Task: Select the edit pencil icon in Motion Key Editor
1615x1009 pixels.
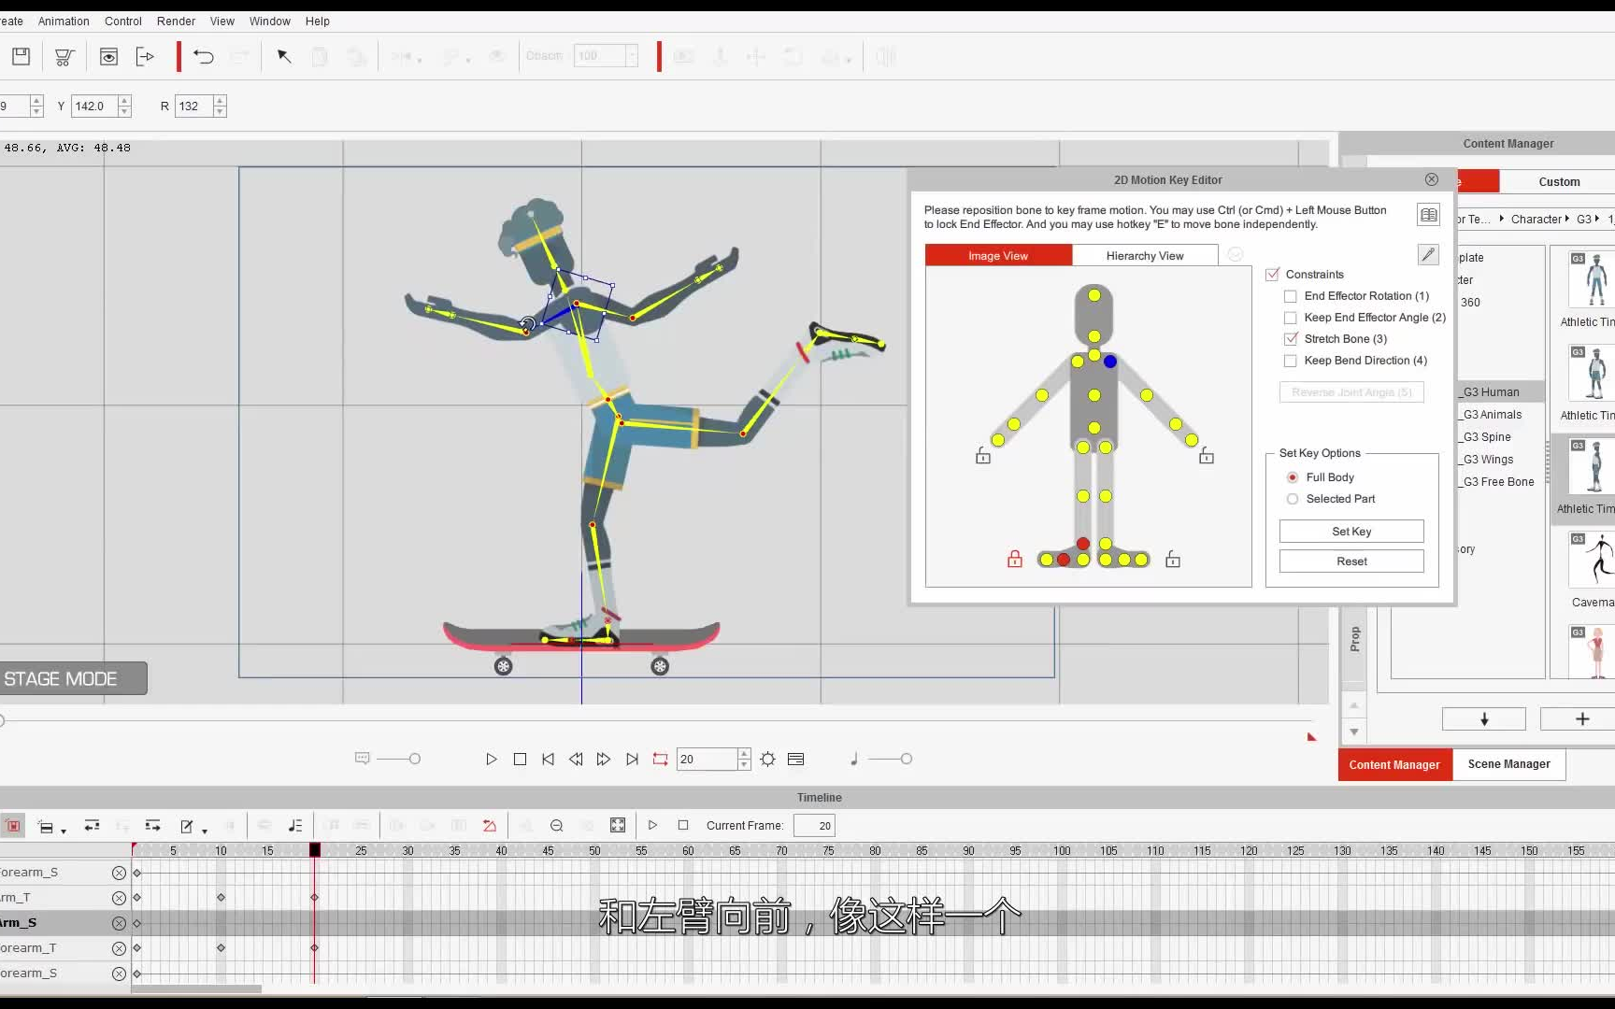Action: (x=1427, y=254)
